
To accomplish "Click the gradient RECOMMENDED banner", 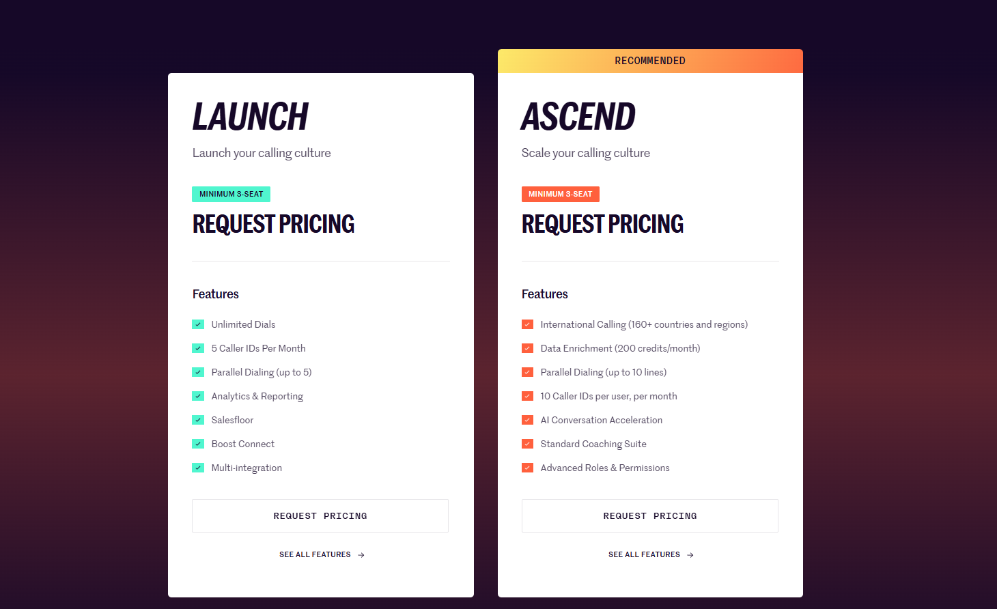I will 649,61.
